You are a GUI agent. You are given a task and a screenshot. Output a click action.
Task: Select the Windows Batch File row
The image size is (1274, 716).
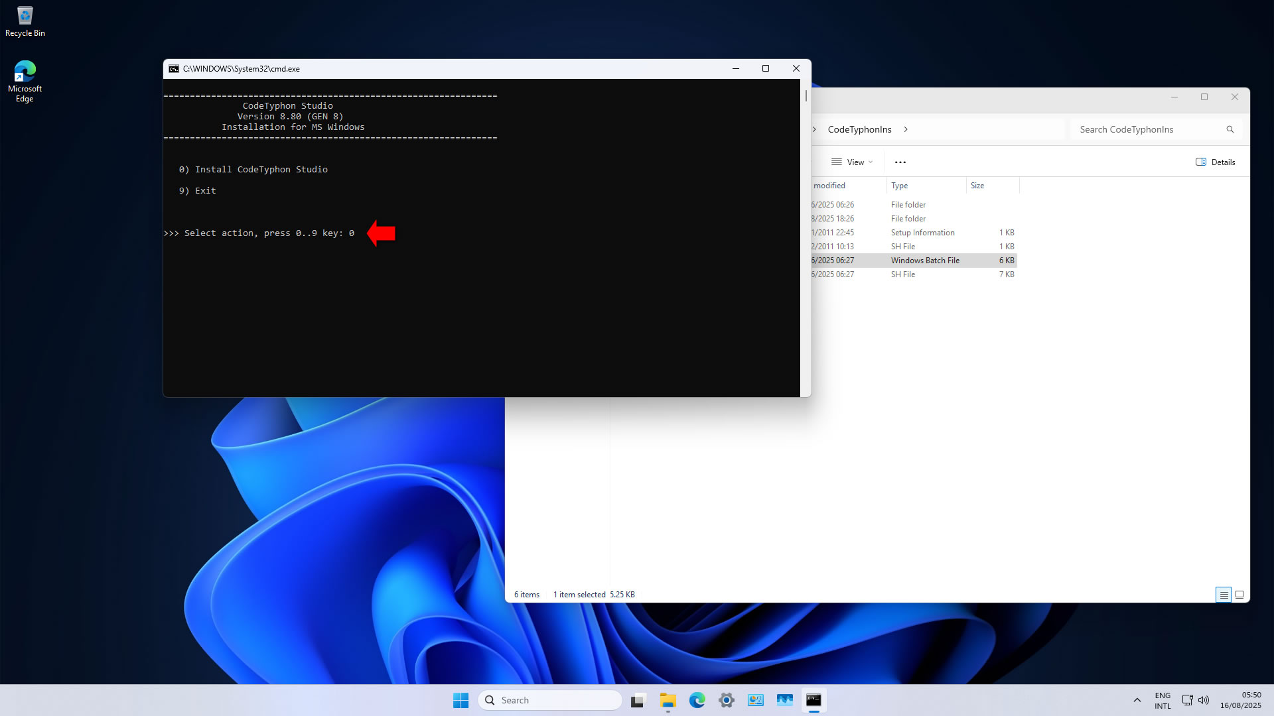[914, 261]
